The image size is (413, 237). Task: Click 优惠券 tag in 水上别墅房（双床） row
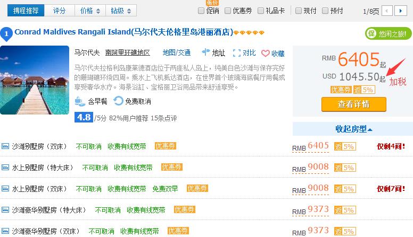[197, 188]
